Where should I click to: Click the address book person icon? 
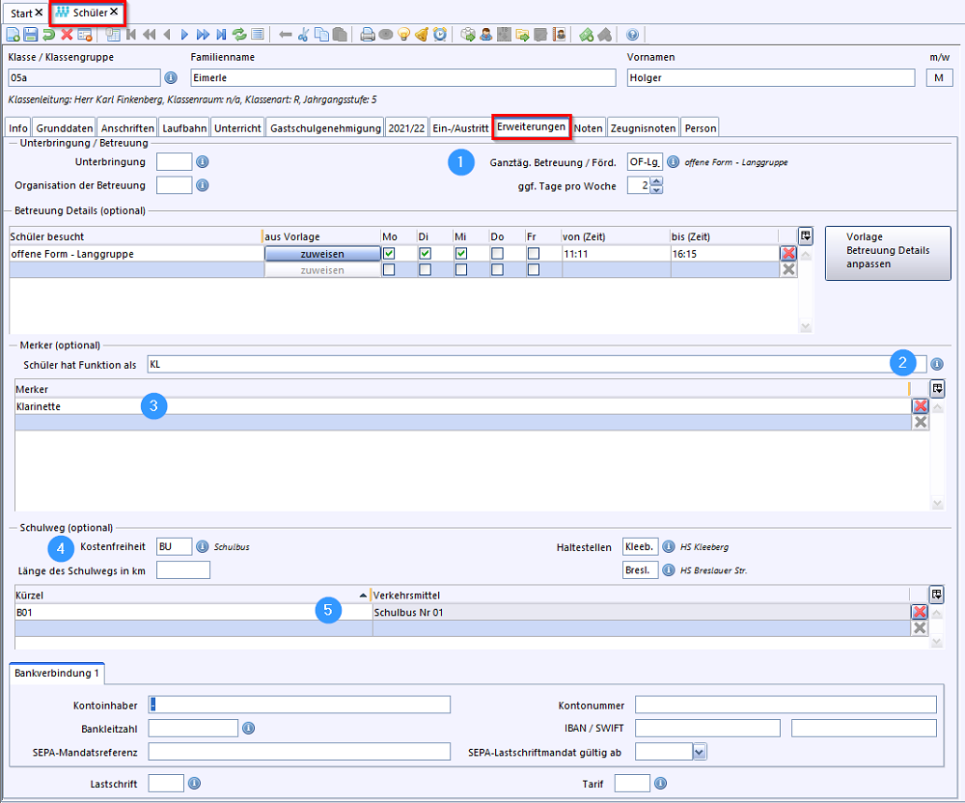(560, 35)
